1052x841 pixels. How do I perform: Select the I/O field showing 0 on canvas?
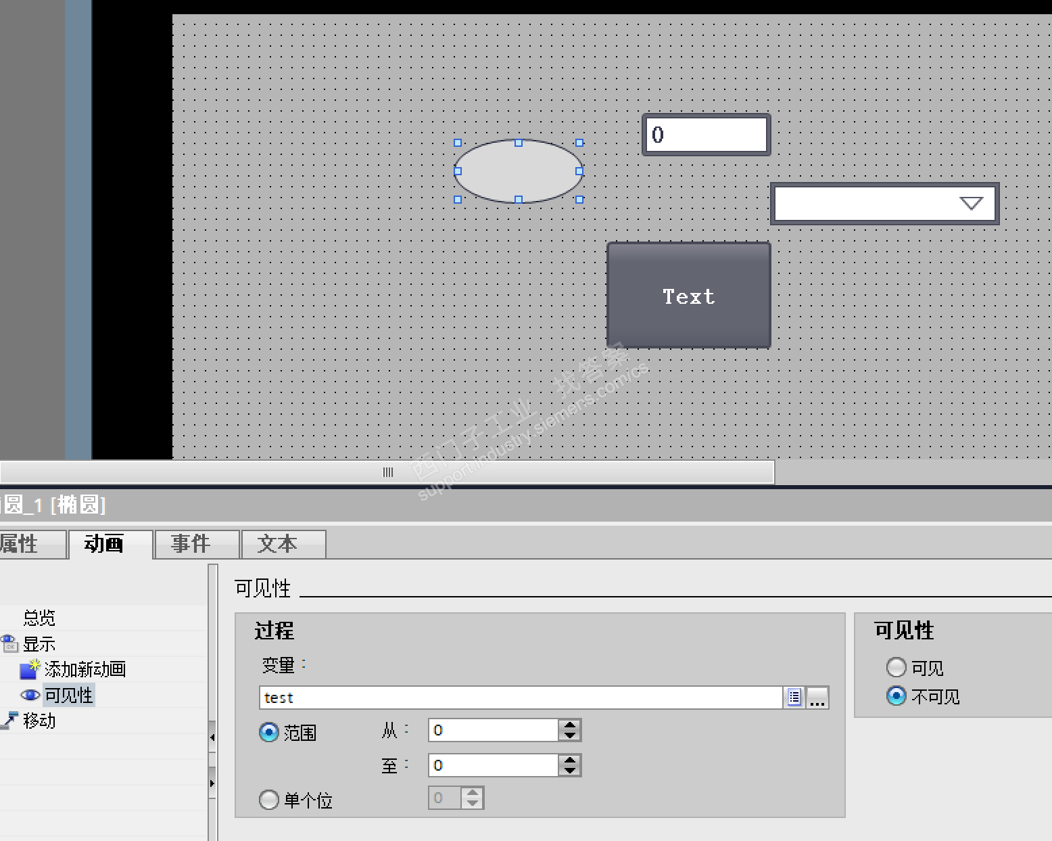pos(706,135)
